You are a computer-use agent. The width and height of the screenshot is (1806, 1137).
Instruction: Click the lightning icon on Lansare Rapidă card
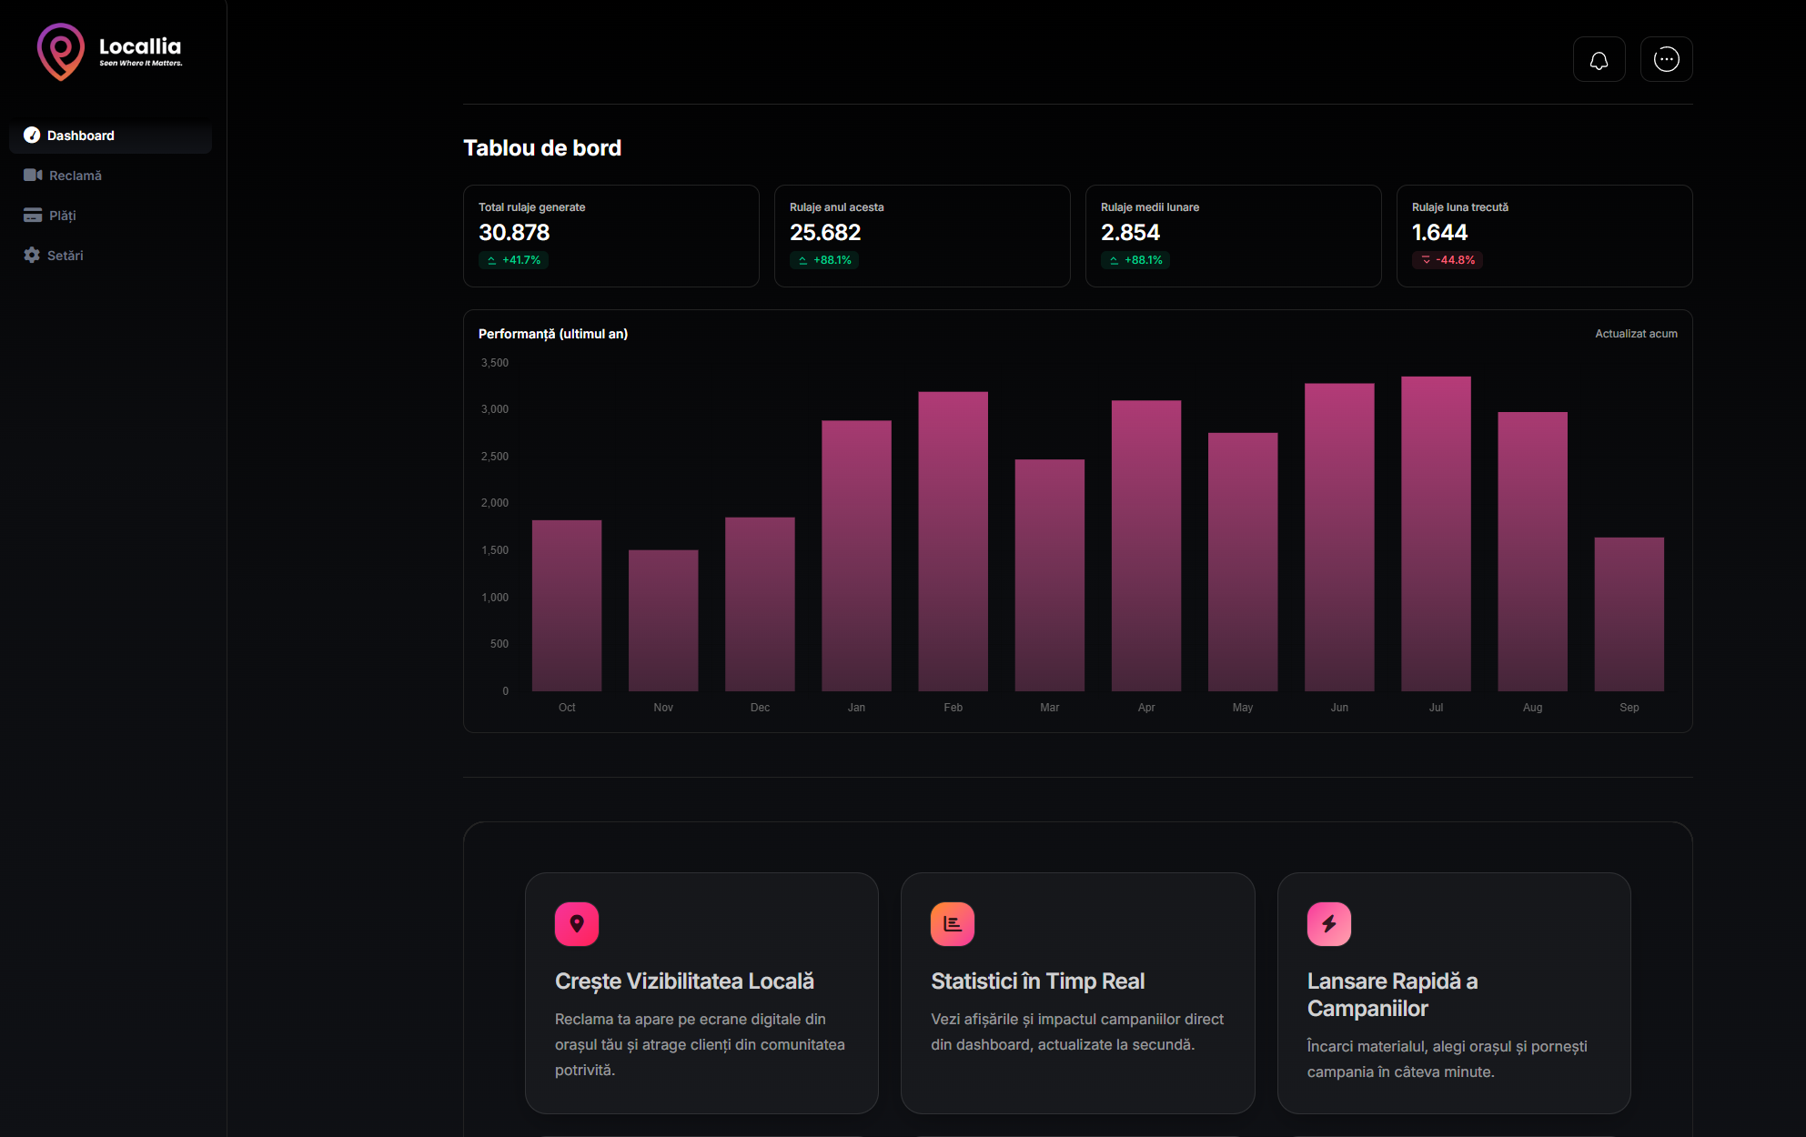coord(1328,923)
